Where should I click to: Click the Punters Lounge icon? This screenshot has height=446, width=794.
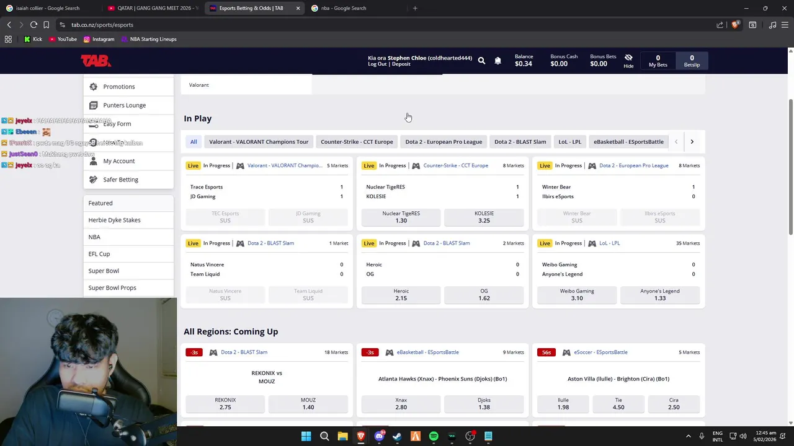(93, 105)
